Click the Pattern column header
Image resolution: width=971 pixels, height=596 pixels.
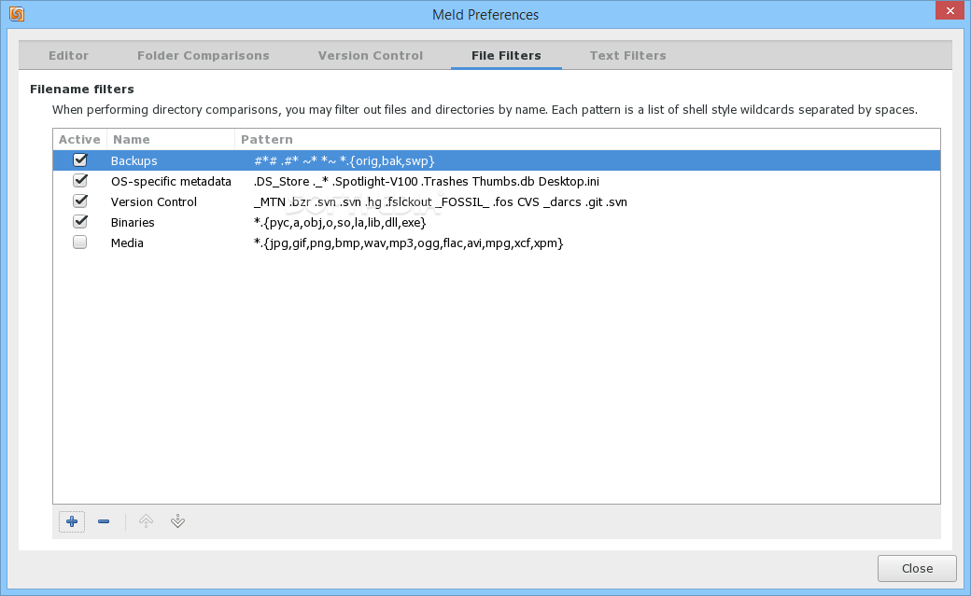(x=587, y=139)
